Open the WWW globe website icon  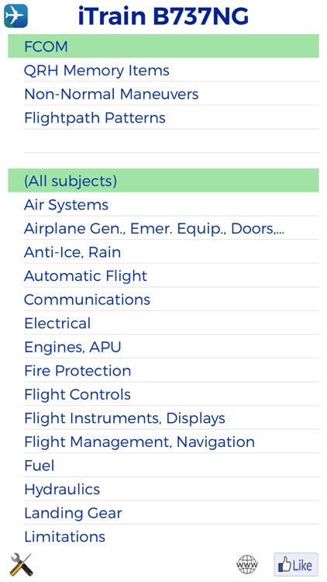coord(247,565)
